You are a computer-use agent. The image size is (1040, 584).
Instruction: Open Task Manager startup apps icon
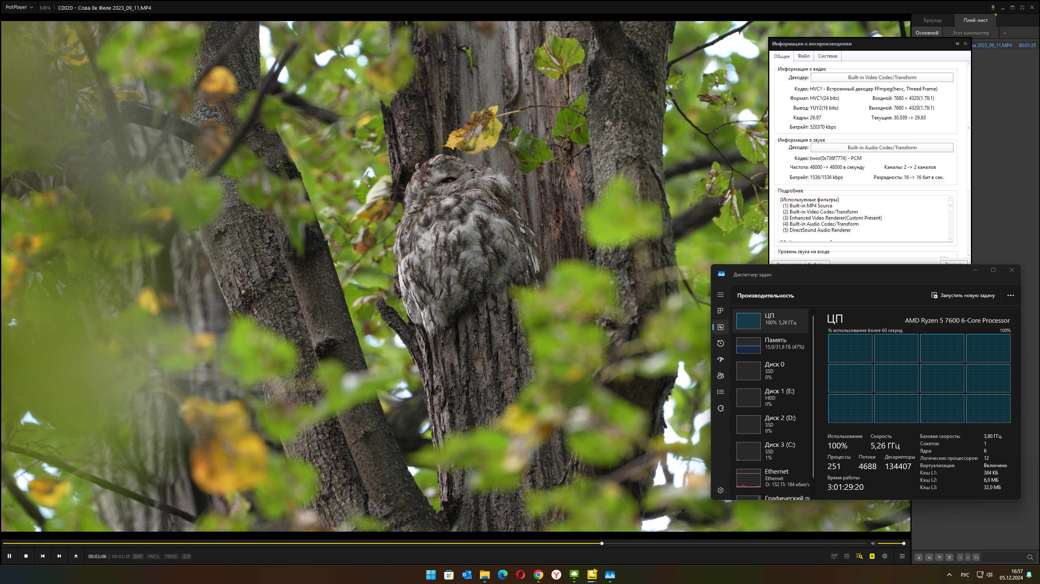point(721,360)
